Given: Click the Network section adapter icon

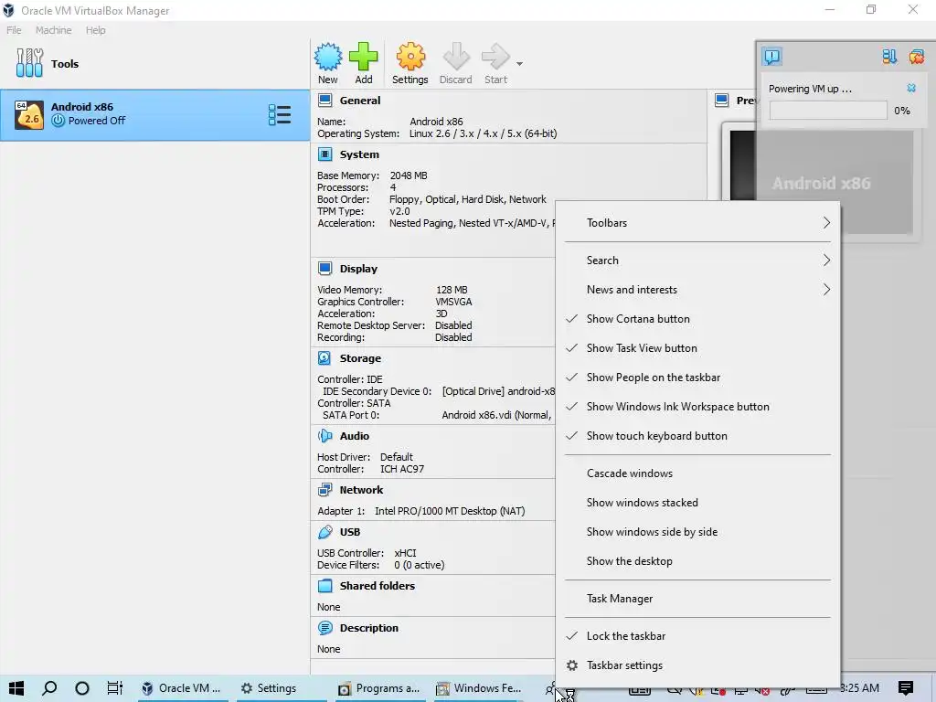Looking at the screenshot, I should click(324, 490).
